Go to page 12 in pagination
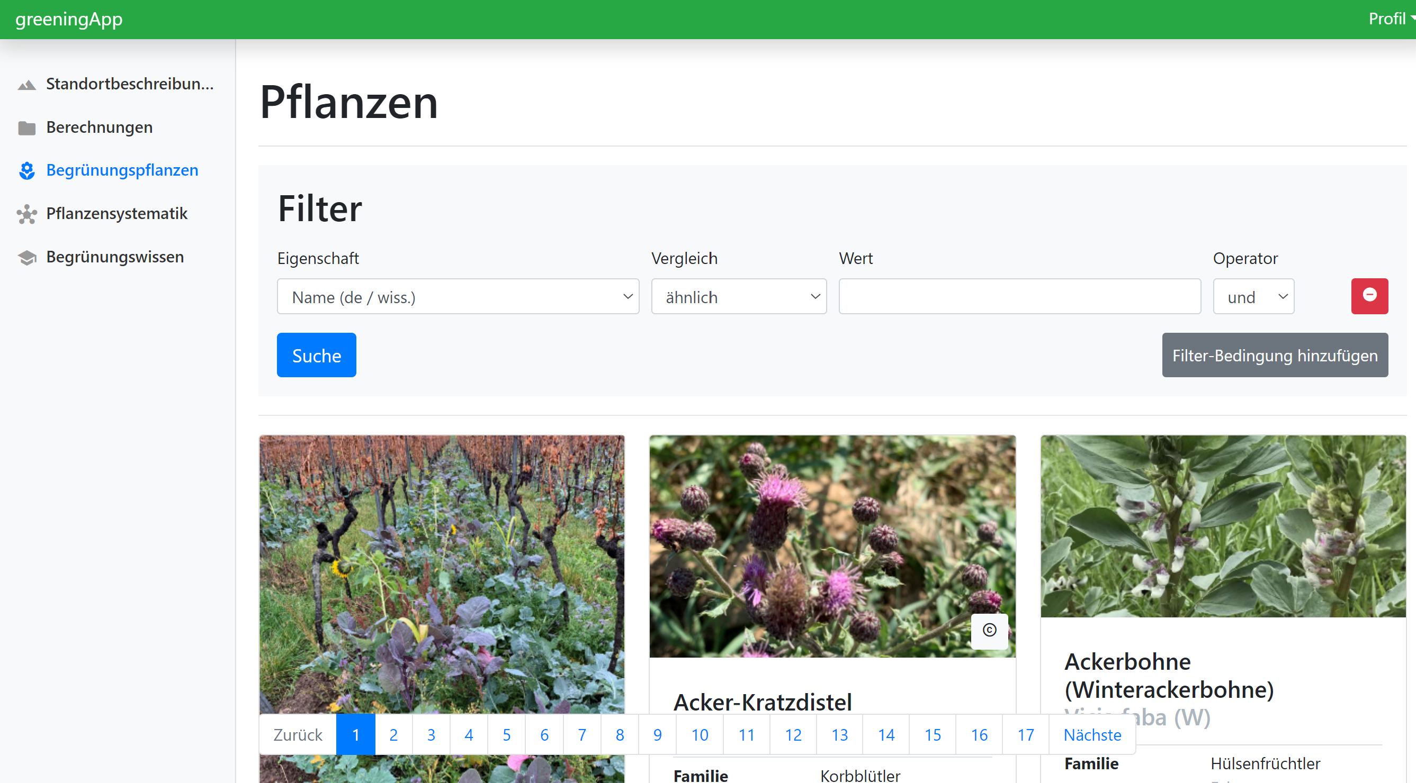 [793, 735]
